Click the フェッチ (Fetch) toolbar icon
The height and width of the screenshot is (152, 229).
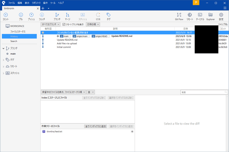tap(42, 16)
